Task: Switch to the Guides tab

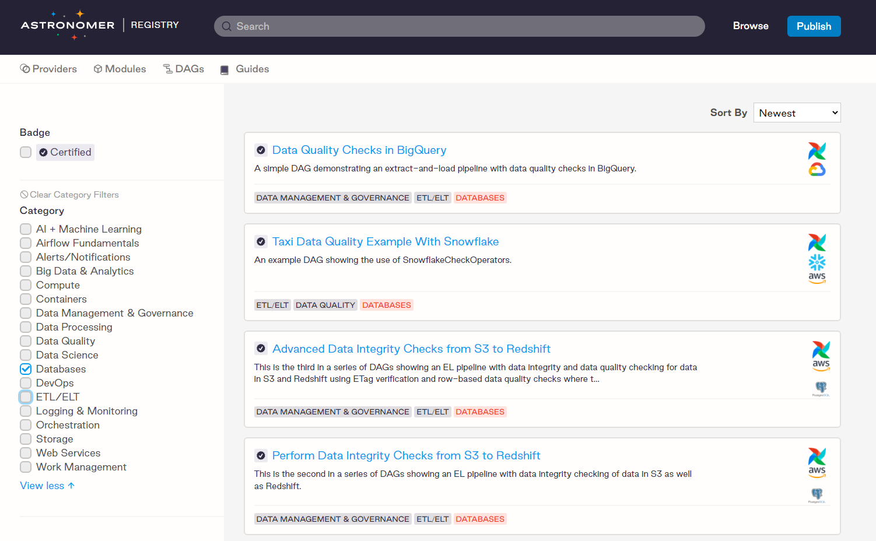Action: click(244, 69)
